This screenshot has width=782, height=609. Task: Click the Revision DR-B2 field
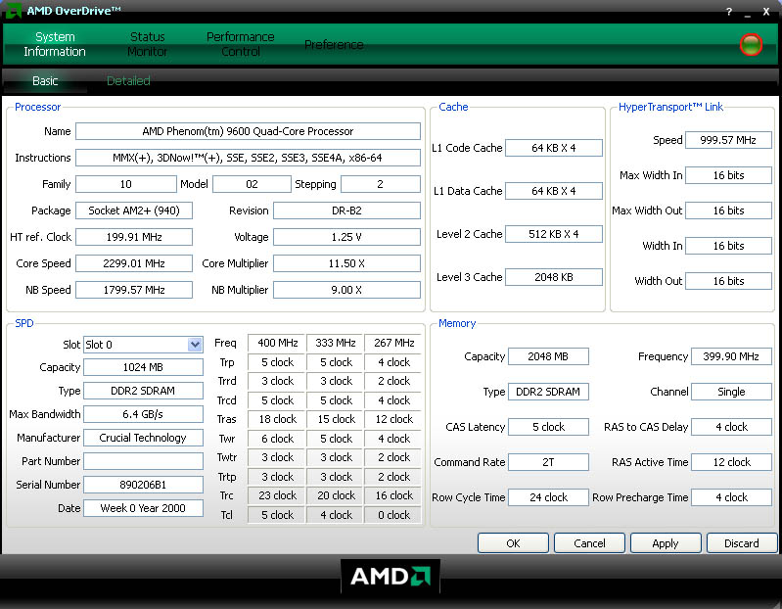[346, 211]
